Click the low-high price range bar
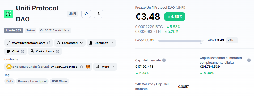This screenshot has width=254, height=96. pos(181,41)
